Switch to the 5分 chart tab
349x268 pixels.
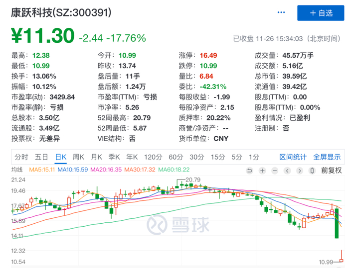coord(237,157)
